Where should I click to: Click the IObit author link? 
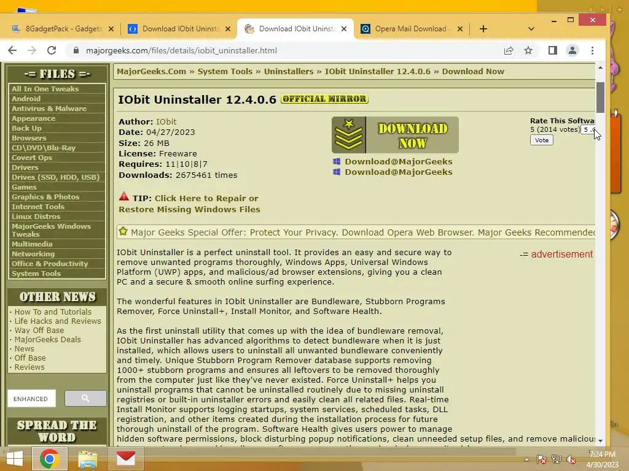(166, 122)
